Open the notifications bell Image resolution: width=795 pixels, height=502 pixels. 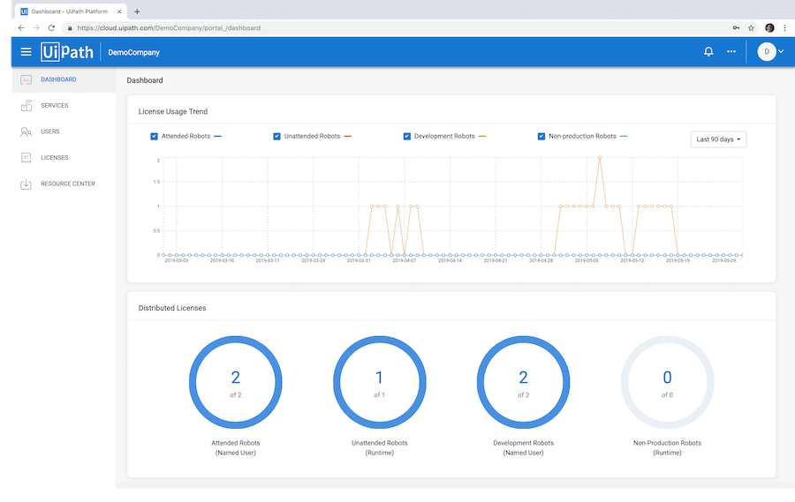[708, 52]
